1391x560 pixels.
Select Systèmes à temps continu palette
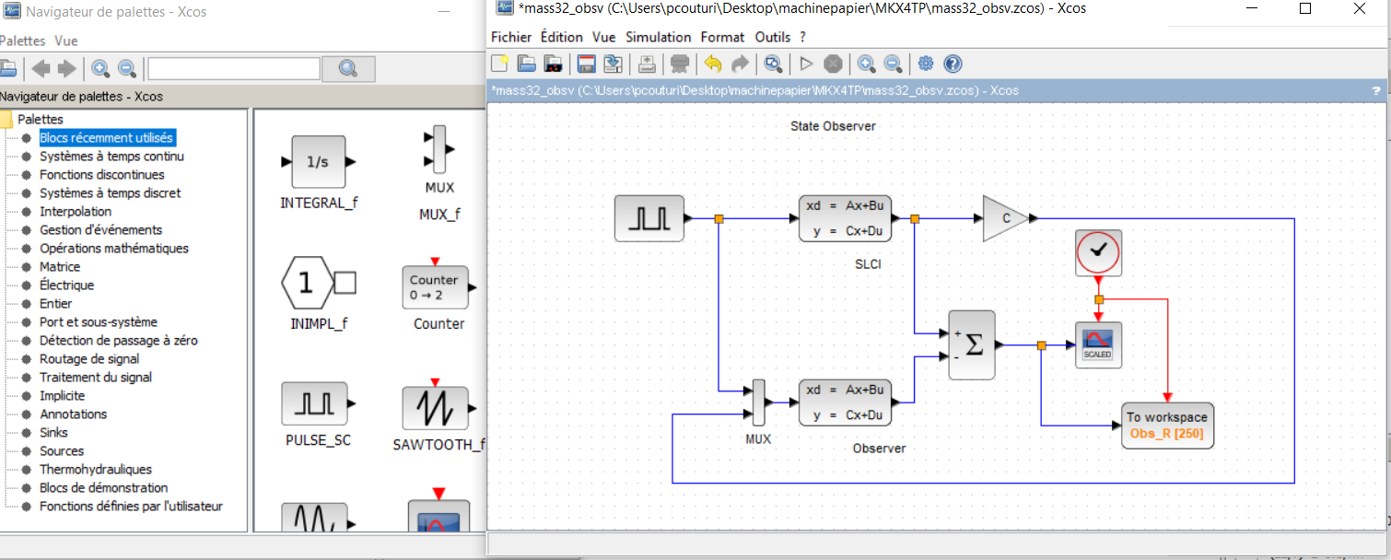[111, 156]
